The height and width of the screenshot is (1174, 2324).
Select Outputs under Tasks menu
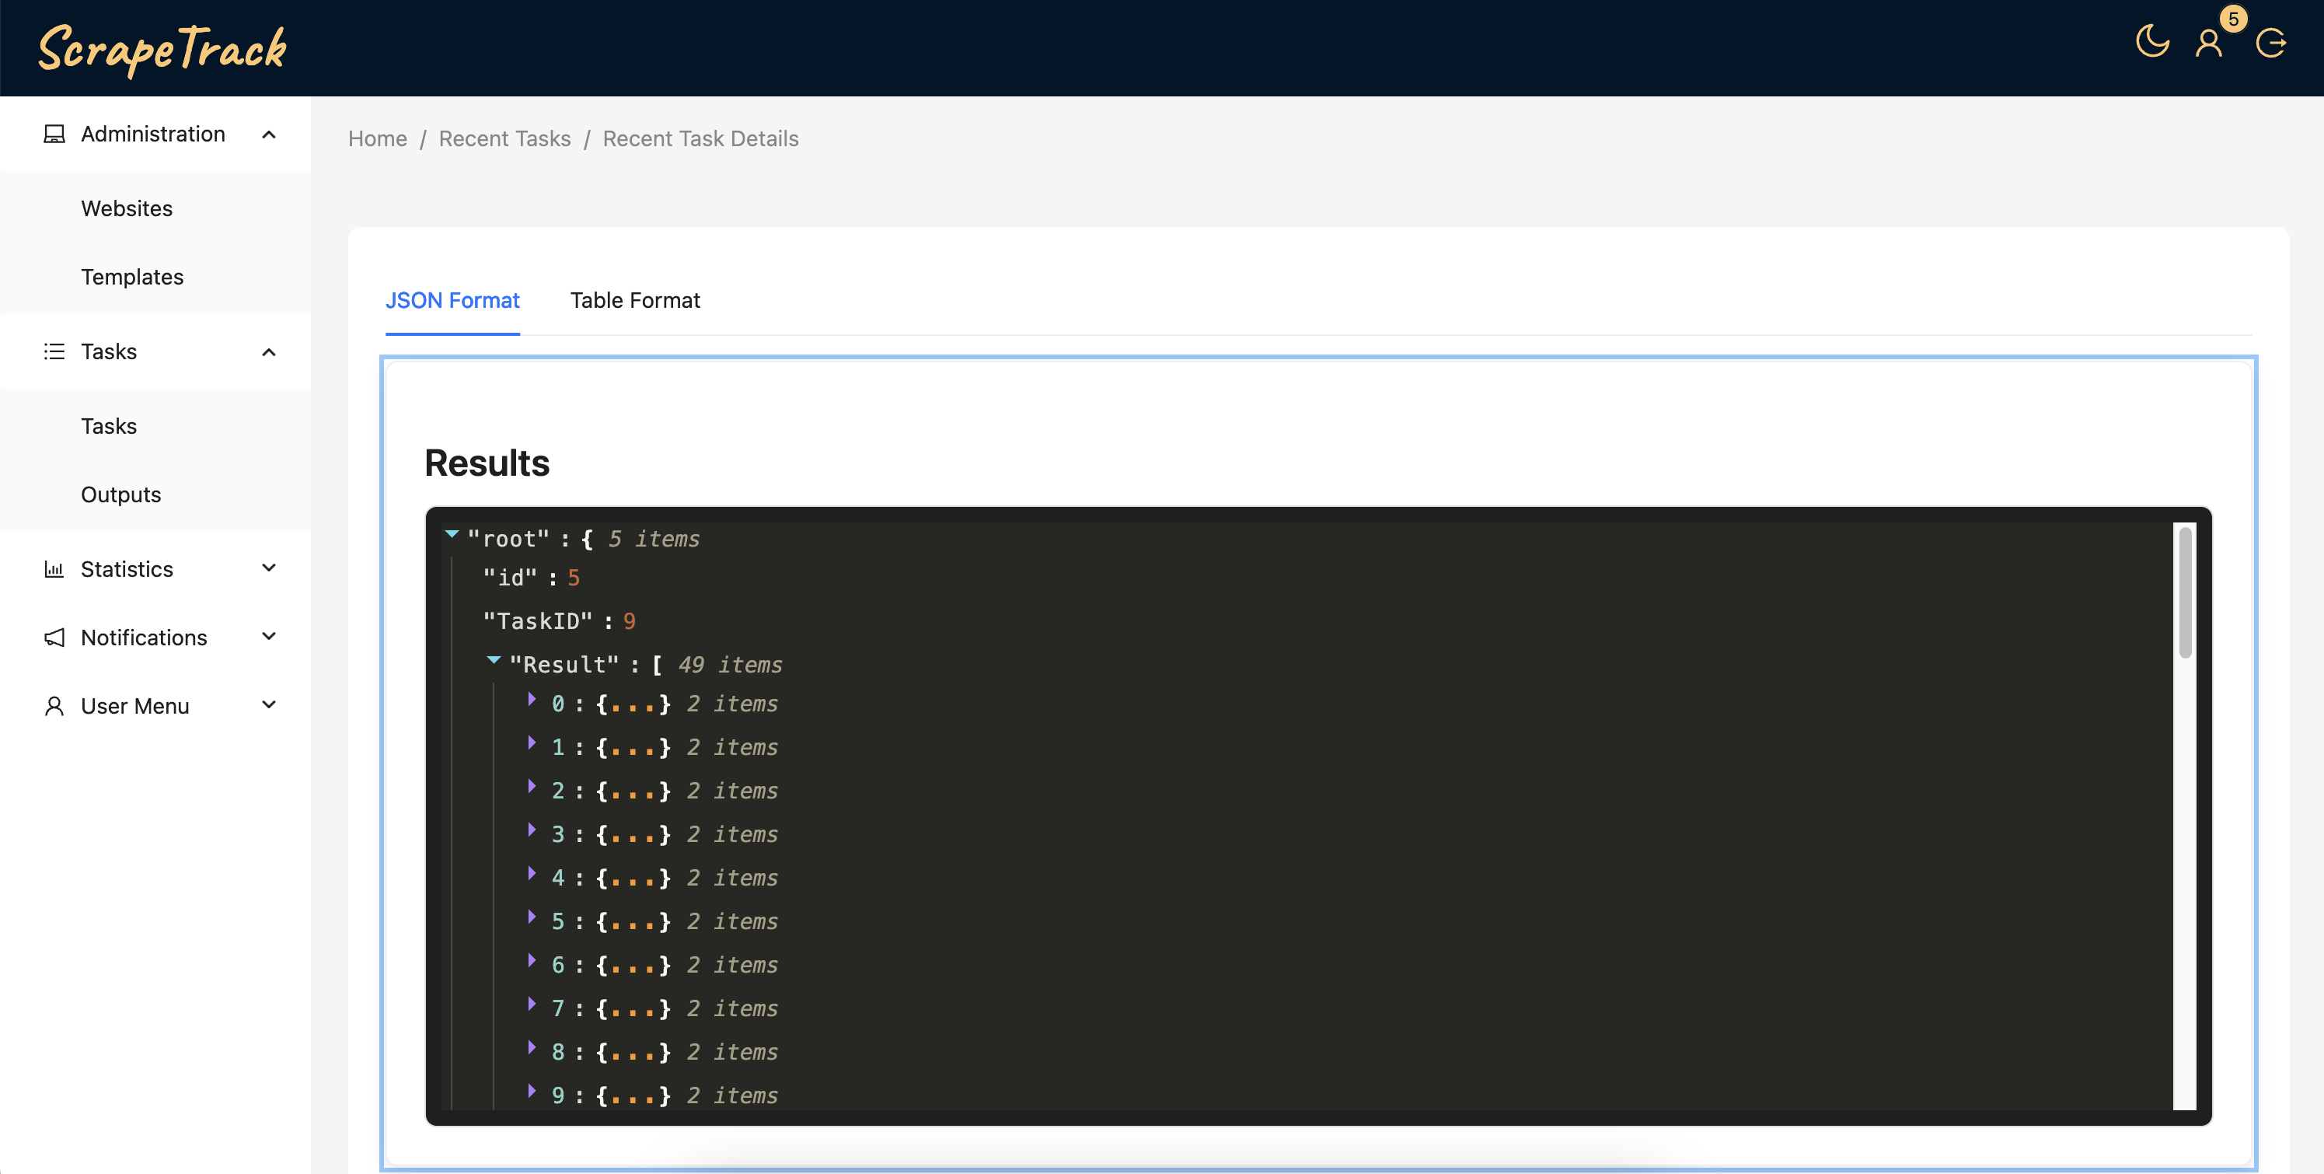click(x=120, y=494)
